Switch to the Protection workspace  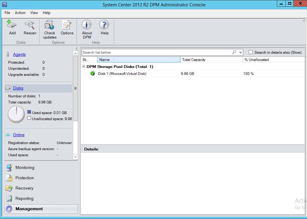tap(41, 178)
